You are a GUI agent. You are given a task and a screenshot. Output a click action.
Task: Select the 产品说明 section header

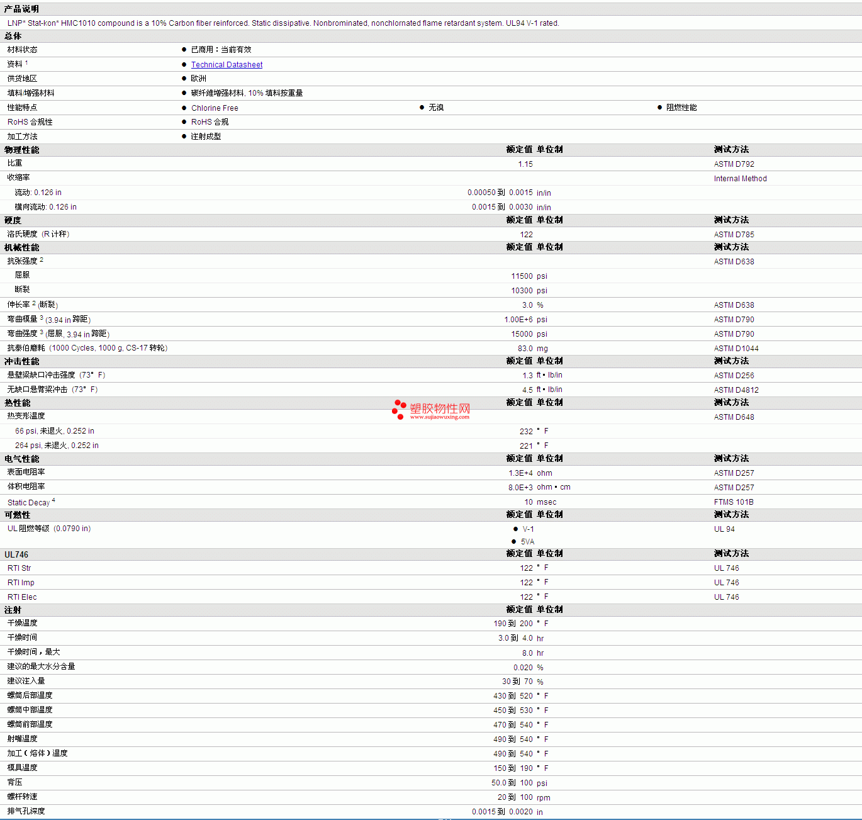coord(21,9)
